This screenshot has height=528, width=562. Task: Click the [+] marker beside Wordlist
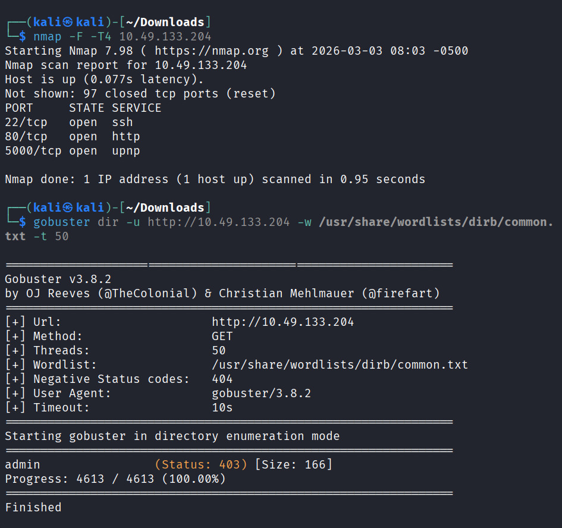(x=15, y=364)
